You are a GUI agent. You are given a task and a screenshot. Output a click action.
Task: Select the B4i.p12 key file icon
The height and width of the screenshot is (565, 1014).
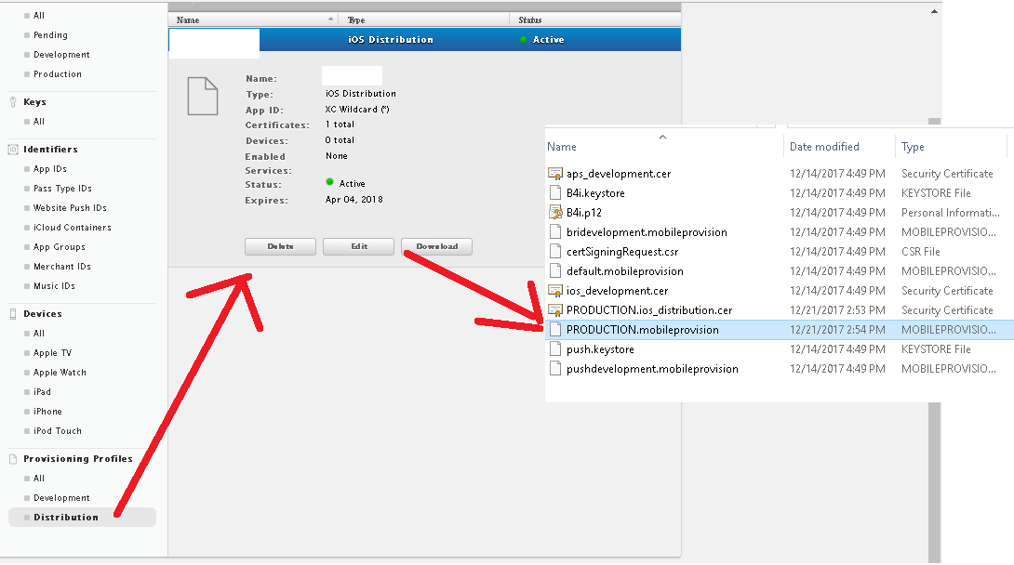(554, 213)
